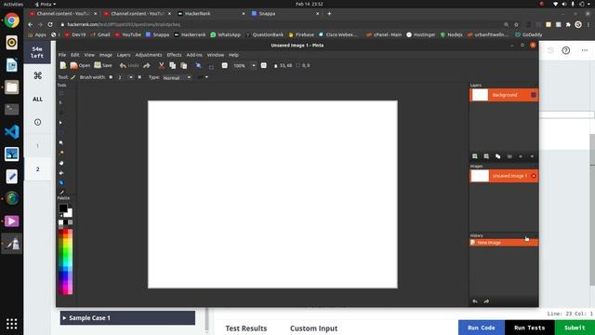Open the Effects menu
Image resolution: width=595 pixels, height=335 pixels.
click(x=174, y=55)
